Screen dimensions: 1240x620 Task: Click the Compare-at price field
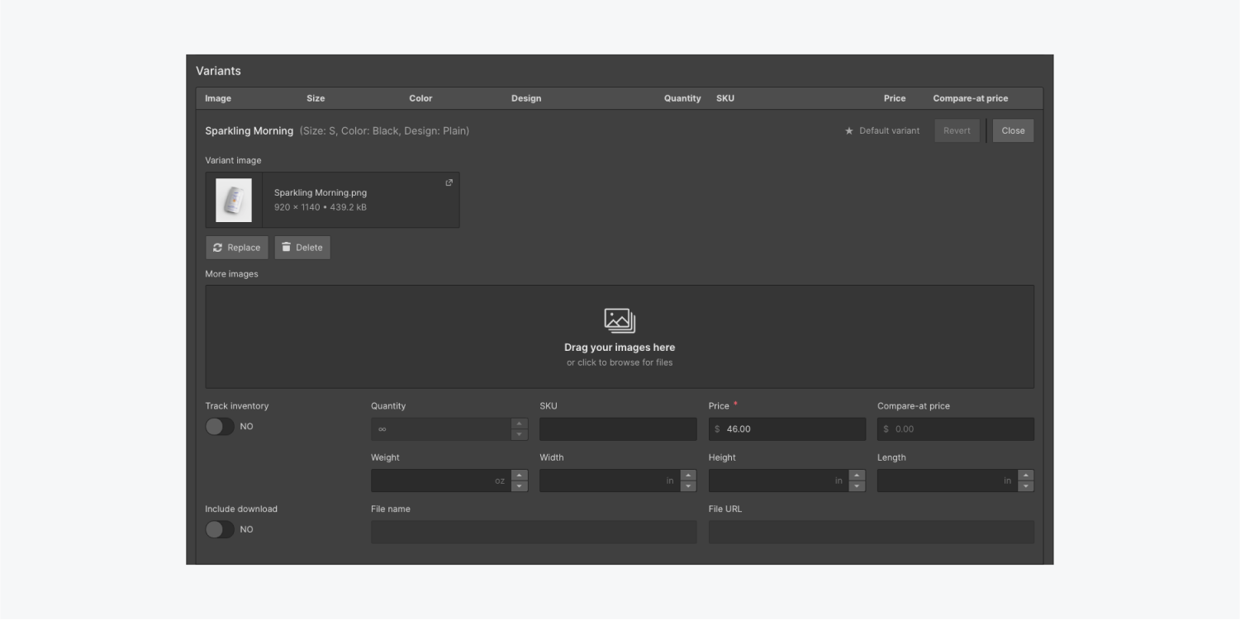(954, 428)
